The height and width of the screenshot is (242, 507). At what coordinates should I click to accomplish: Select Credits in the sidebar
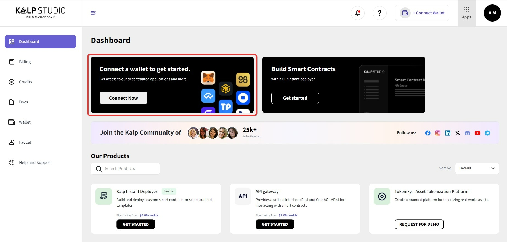pyautogui.click(x=25, y=82)
